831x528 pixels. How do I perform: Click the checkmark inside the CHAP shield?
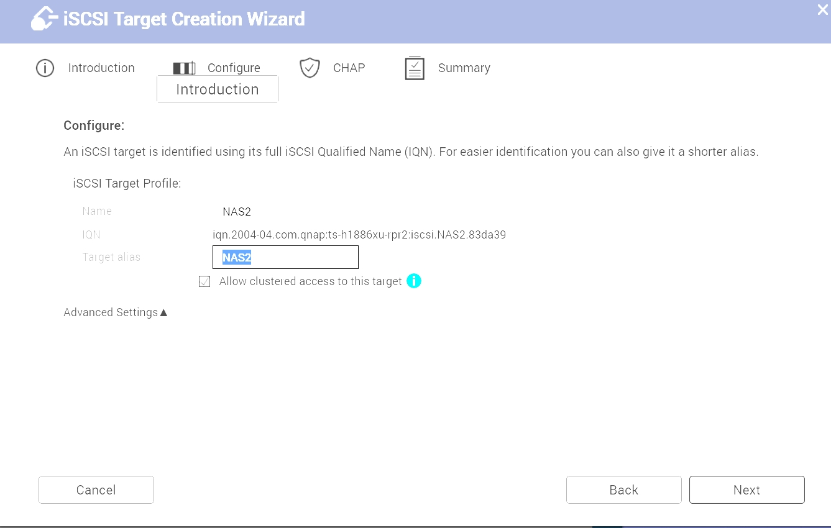pos(310,68)
